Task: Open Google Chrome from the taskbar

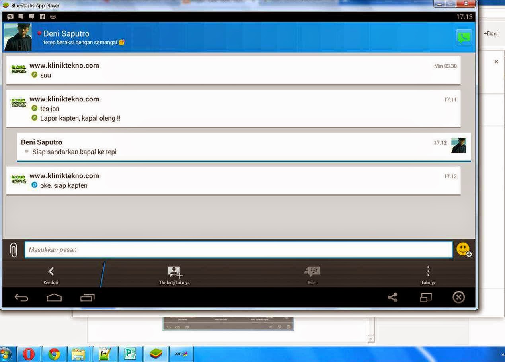Action: click(x=54, y=354)
